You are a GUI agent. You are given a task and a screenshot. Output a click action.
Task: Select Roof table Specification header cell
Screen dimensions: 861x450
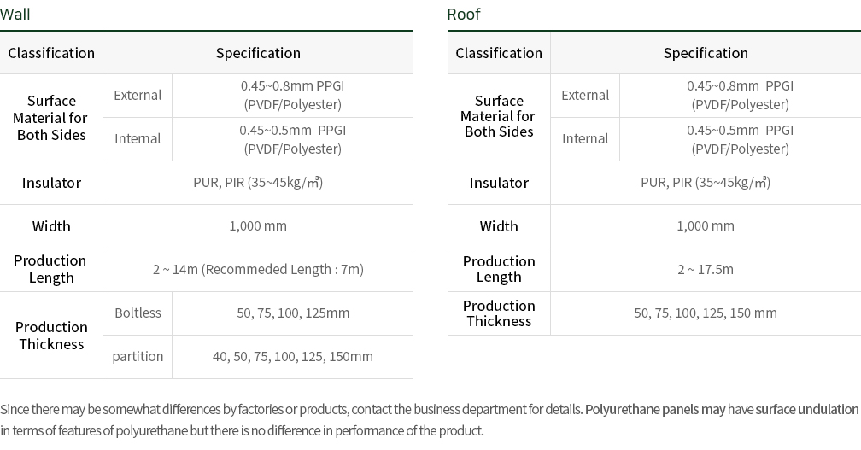click(x=706, y=53)
